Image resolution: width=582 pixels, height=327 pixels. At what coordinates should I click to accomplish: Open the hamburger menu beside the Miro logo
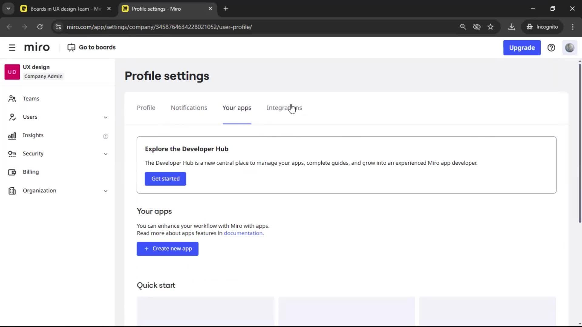click(x=12, y=48)
